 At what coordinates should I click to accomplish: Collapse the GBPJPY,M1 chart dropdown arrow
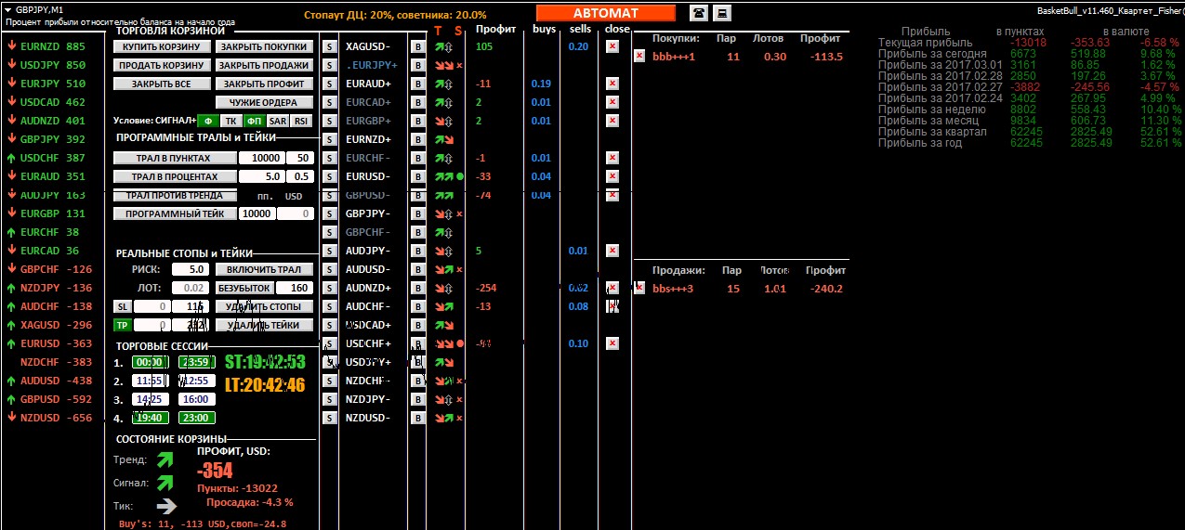click(9, 8)
